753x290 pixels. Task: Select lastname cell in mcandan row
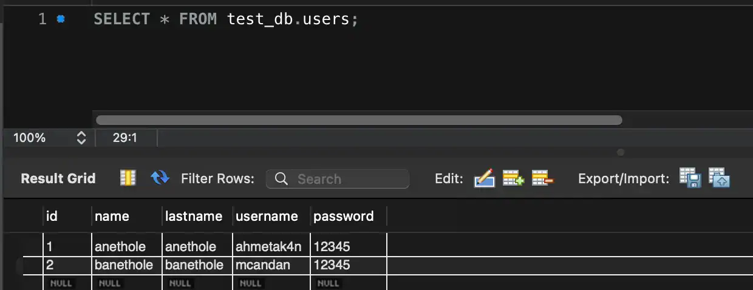coord(197,265)
